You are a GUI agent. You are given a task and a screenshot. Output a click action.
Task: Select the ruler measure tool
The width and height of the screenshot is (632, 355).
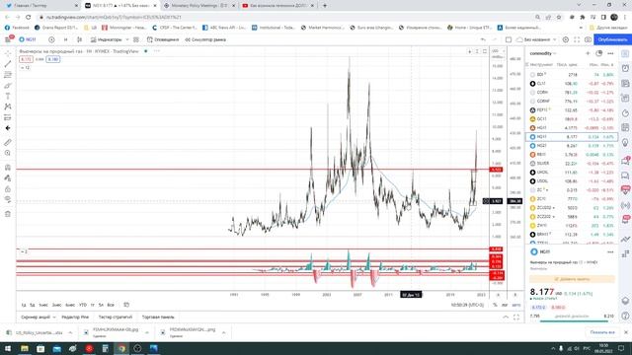point(8,142)
